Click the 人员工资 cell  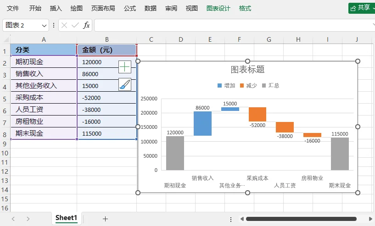pos(44,110)
